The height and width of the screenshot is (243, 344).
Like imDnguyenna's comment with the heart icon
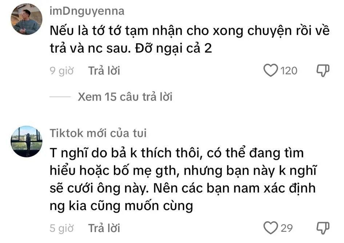point(271,70)
